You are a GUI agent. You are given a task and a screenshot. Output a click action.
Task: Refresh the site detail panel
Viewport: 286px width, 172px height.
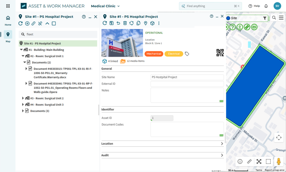(105, 23)
